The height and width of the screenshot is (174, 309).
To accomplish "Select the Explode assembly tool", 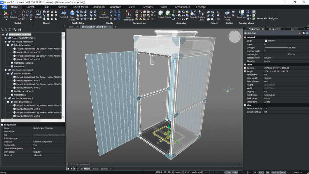I will (x=193, y=14).
